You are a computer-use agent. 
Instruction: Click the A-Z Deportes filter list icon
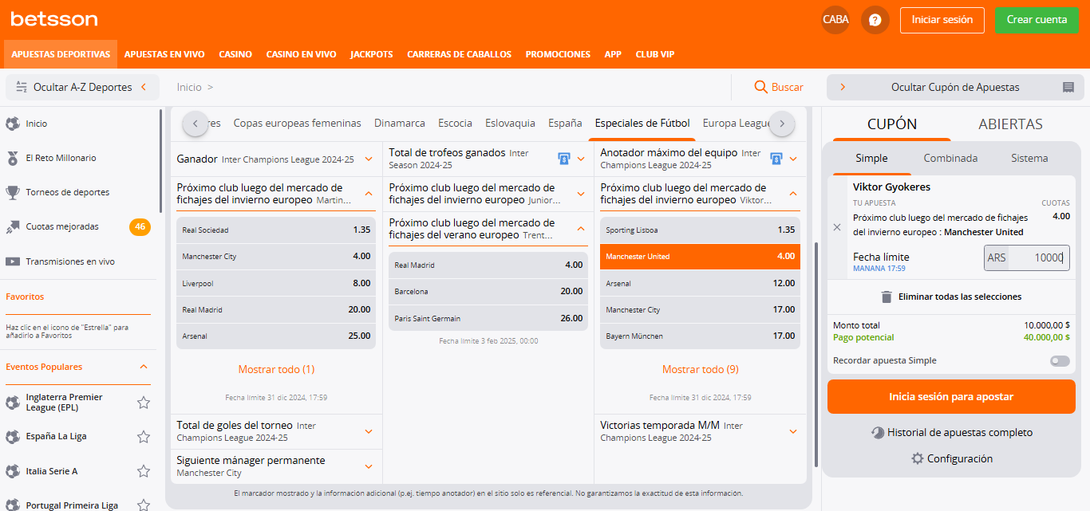click(x=22, y=87)
